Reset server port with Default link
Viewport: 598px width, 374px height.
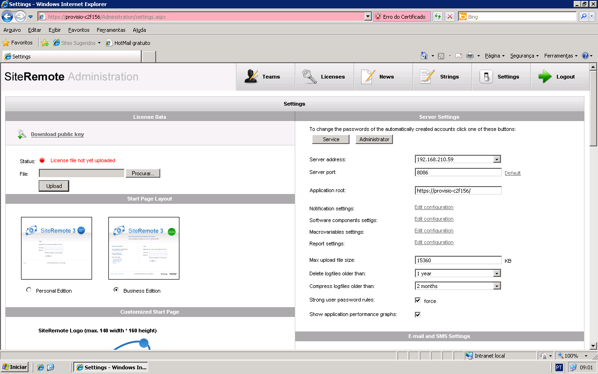(513, 173)
